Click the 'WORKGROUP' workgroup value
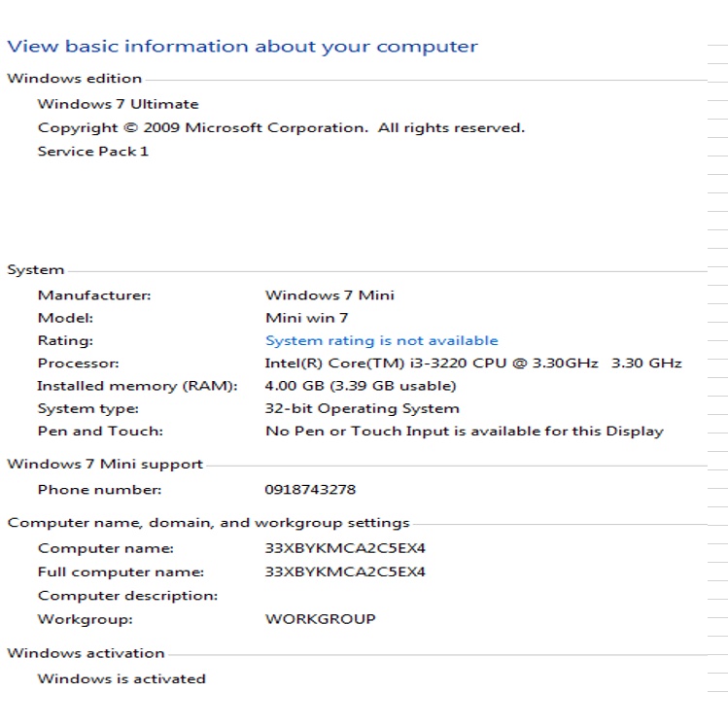 320,618
